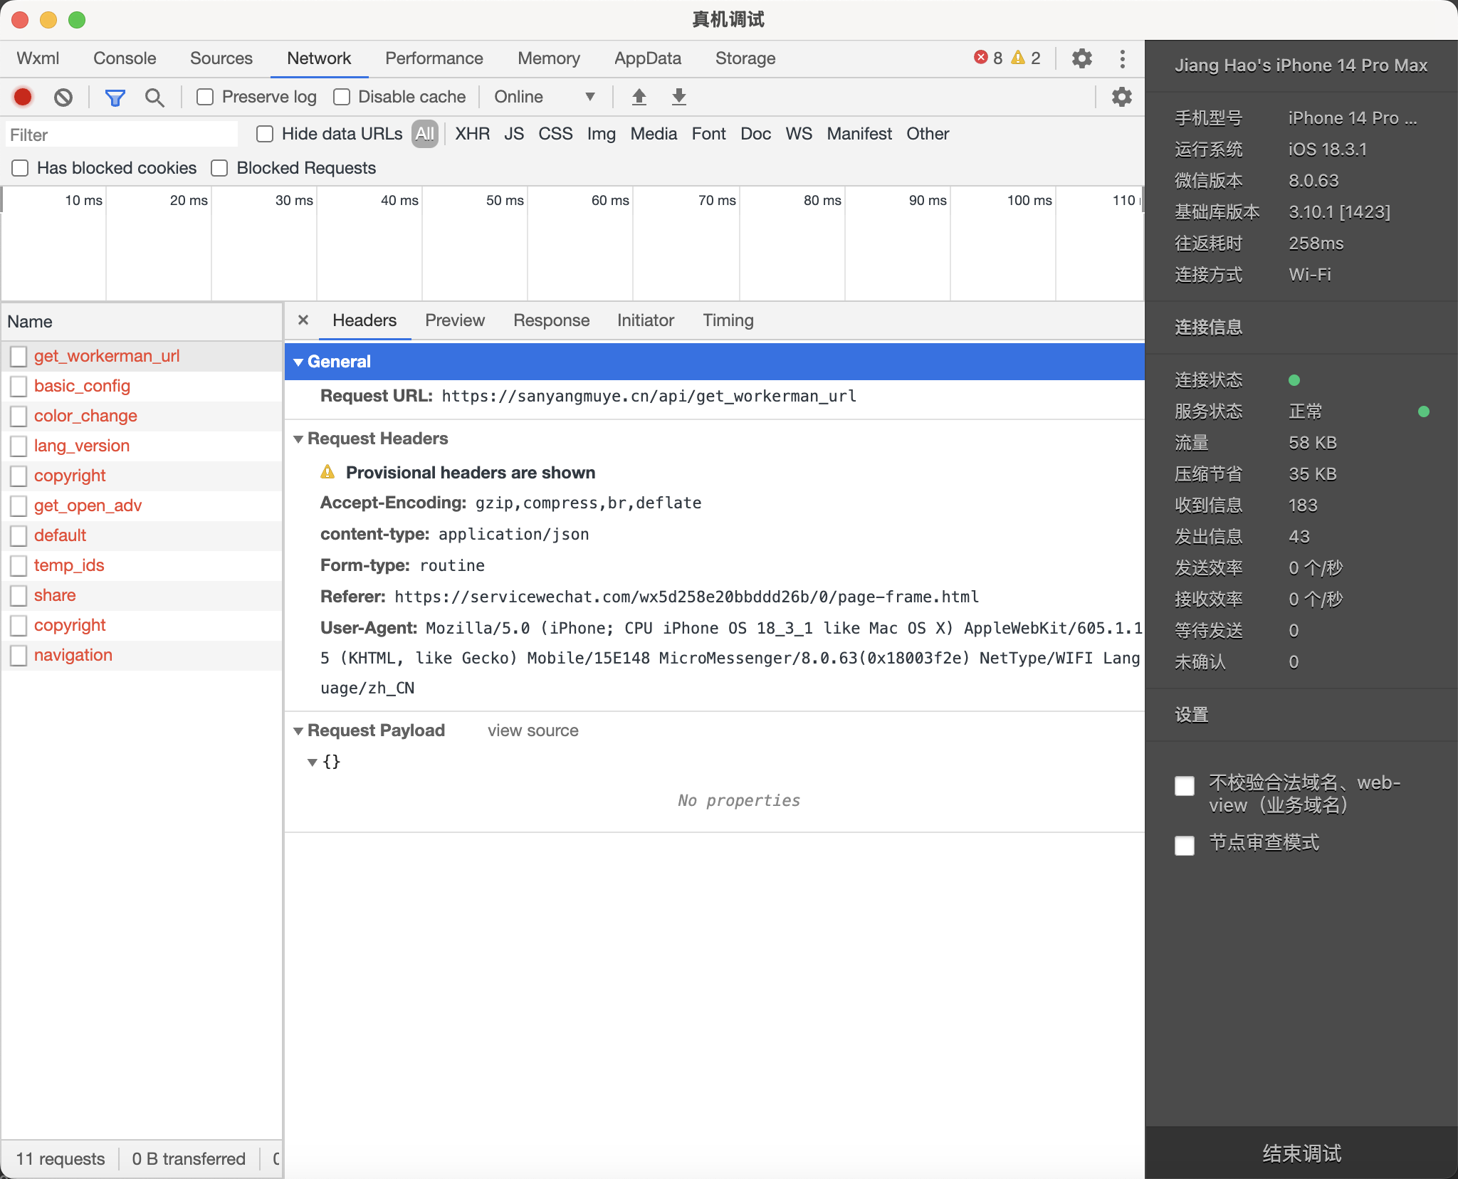The width and height of the screenshot is (1458, 1179).
Task: Click the red error count badge
Action: pyautogui.click(x=988, y=58)
